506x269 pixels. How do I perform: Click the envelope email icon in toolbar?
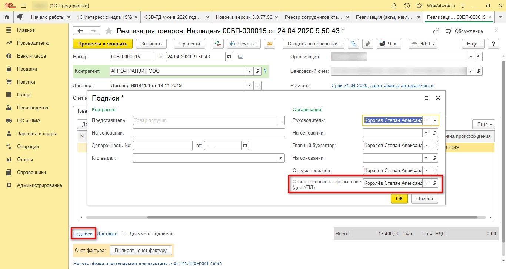click(x=270, y=44)
